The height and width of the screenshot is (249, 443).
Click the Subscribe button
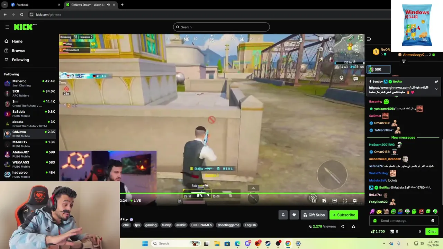(344, 215)
